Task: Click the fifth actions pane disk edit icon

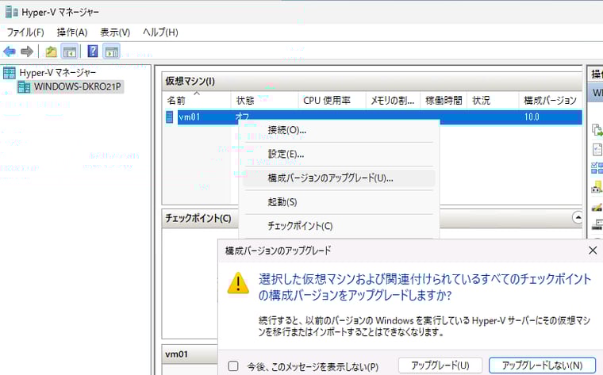Action: pos(597,207)
